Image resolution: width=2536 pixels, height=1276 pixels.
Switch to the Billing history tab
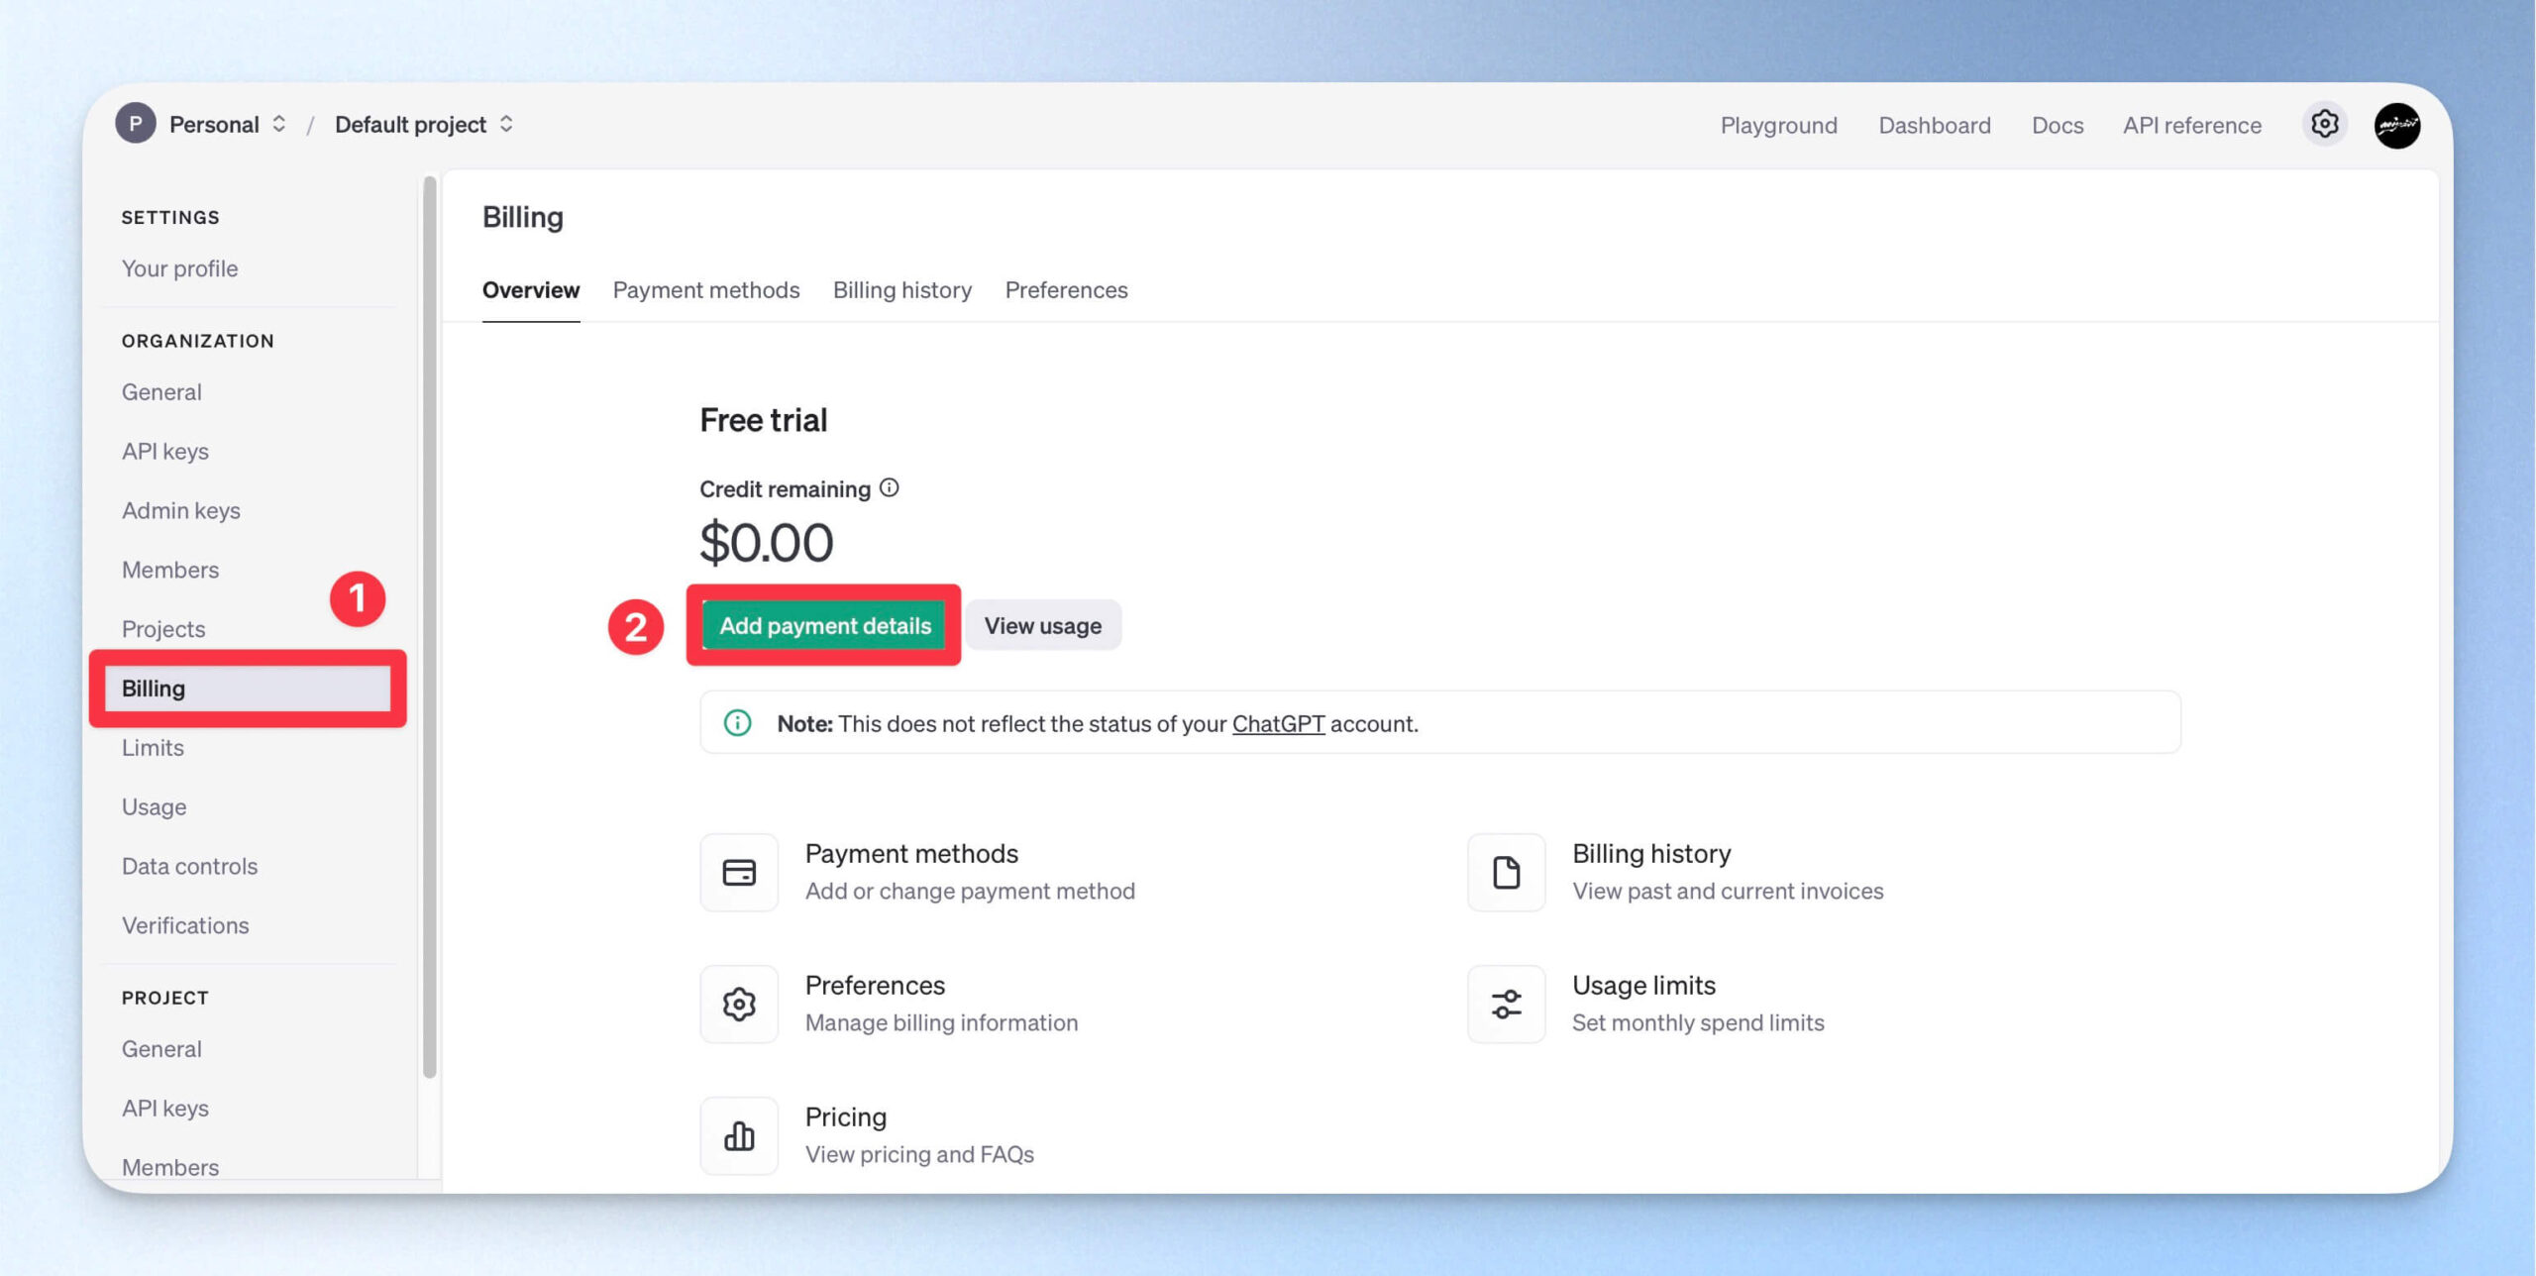[x=901, y=289]
